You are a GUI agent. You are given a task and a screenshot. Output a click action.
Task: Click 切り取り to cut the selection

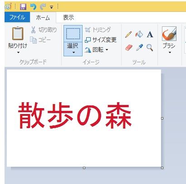[x=44, y=30]
